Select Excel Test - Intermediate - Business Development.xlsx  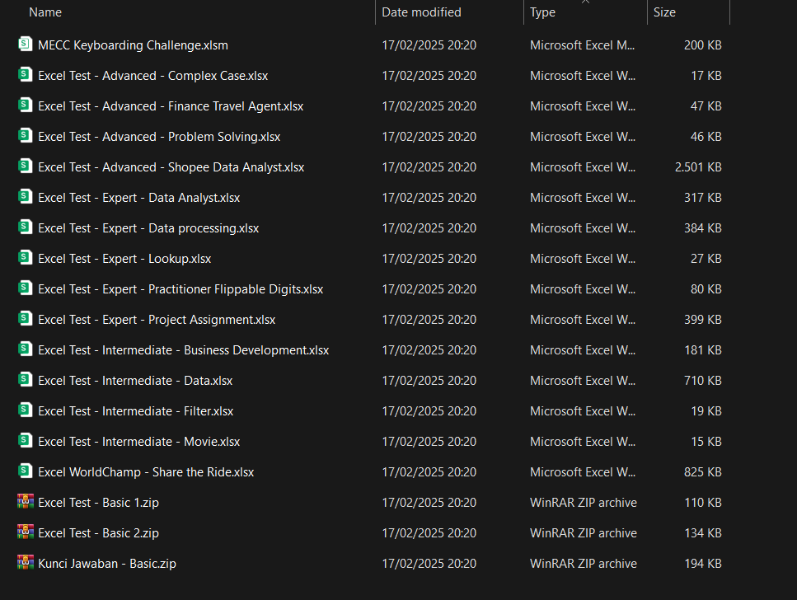tap(184, 350)
